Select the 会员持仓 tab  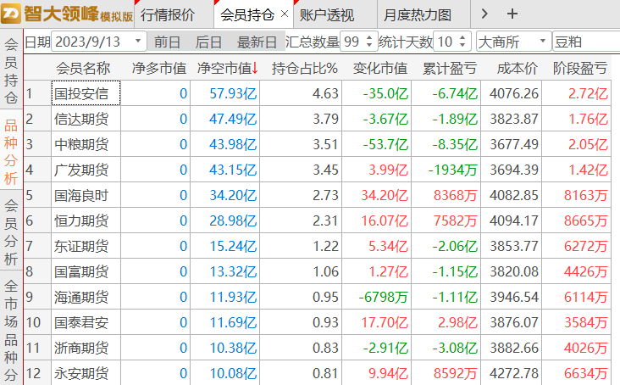pos(247,15)
